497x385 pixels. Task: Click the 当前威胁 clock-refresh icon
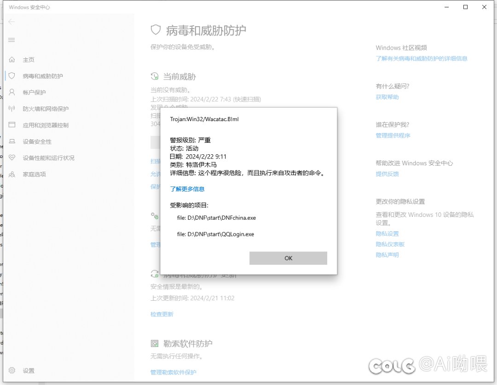point(154,76)
